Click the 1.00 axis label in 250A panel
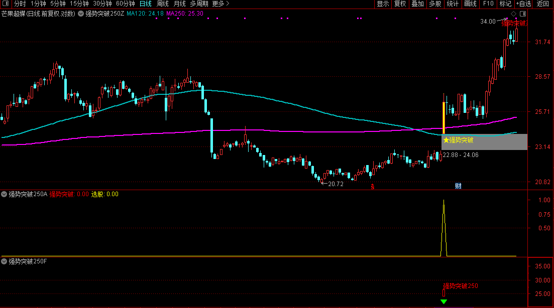This screenshot has height=308, width=554. pos(544,200)
